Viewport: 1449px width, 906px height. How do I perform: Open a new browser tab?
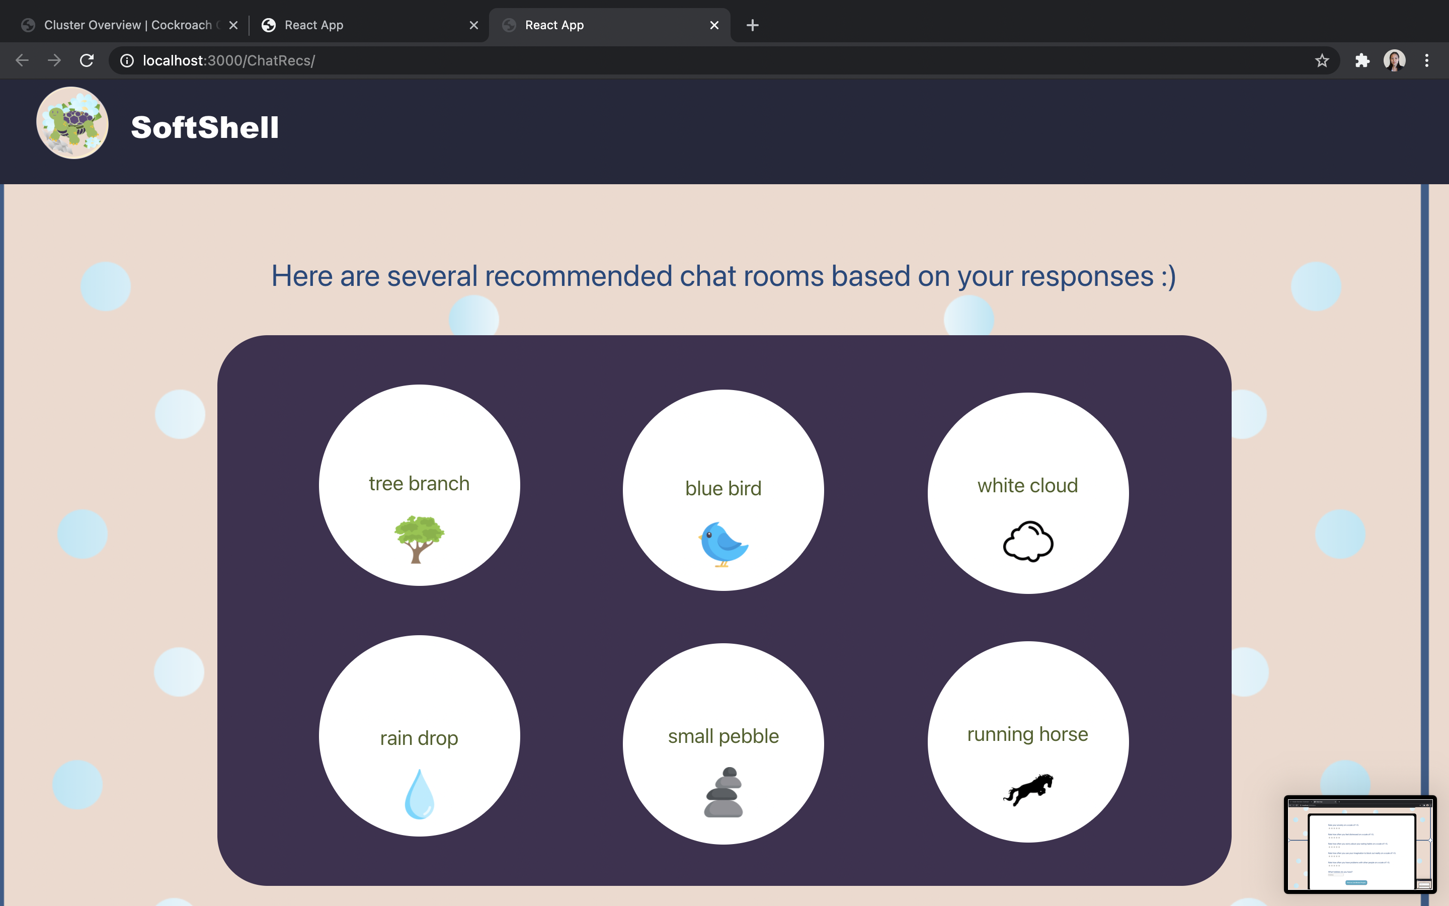point(753,25)
